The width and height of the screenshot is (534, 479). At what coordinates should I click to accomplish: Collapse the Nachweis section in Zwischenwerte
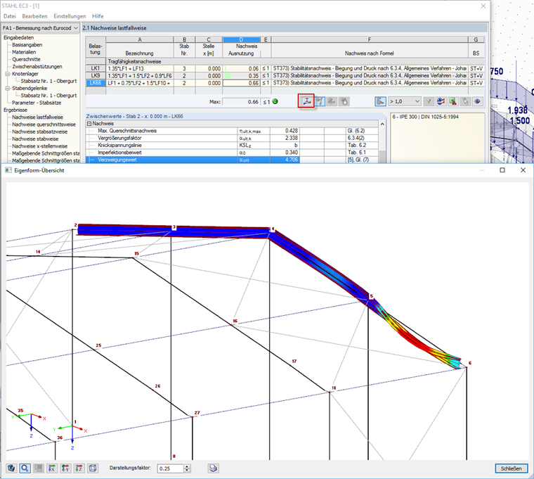(x=89, y=123)
